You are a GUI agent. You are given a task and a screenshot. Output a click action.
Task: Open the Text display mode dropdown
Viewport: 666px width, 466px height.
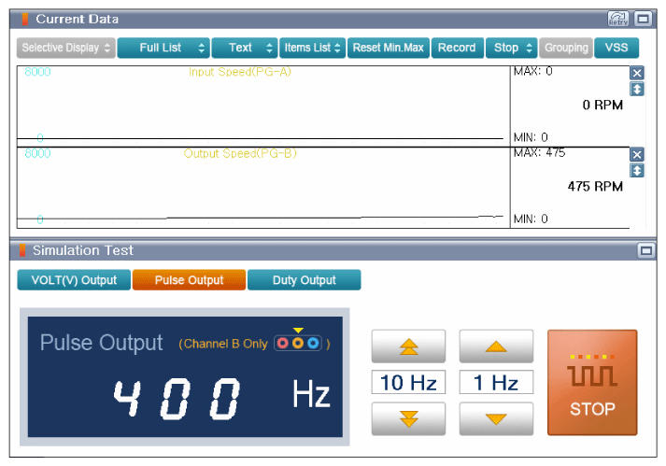tap(245, 48)
